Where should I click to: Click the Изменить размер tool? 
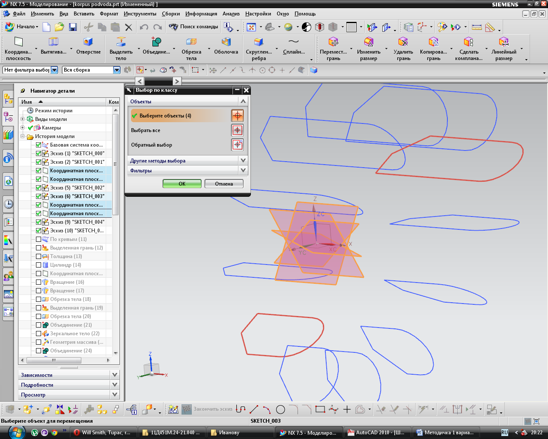point(369,48)
